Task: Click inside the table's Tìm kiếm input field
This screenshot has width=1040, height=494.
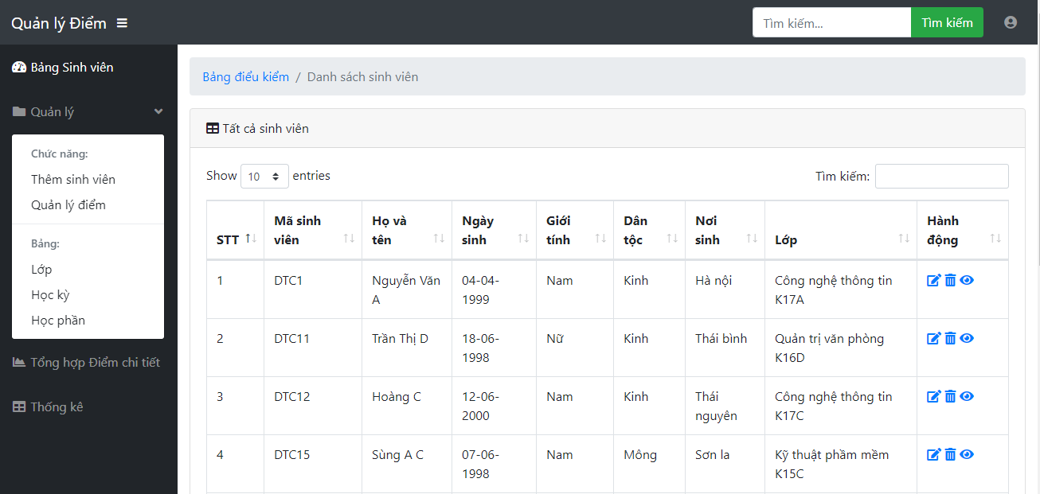Action: tap(941, 176)
